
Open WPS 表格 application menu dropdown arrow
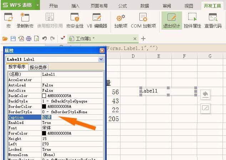38,5
